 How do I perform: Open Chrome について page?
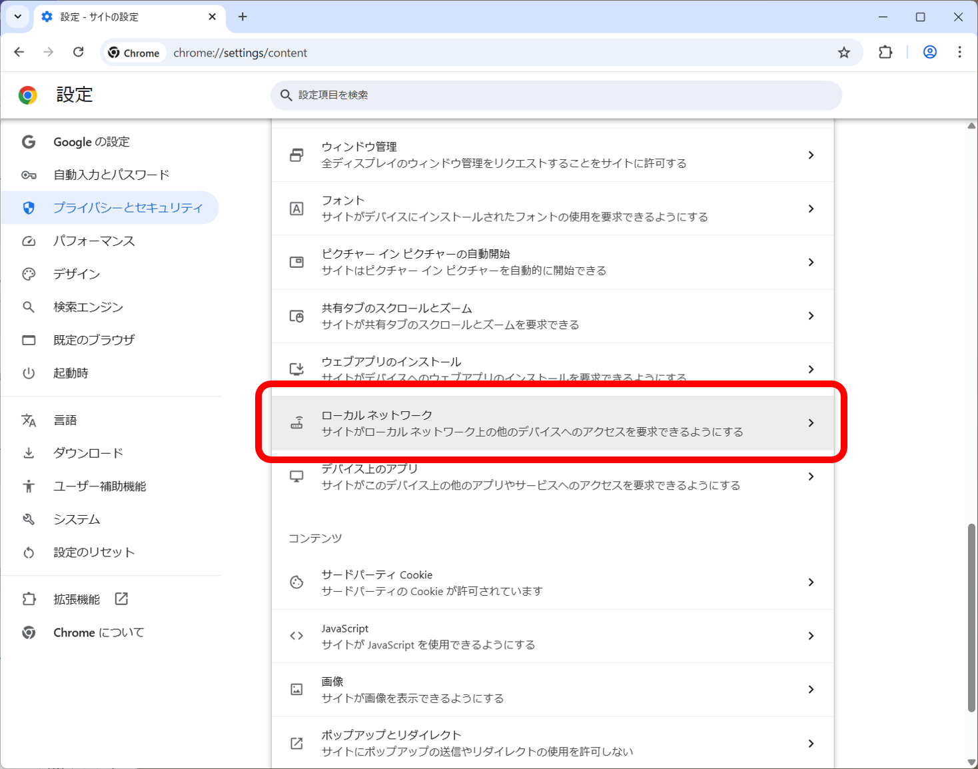(109, 632)
